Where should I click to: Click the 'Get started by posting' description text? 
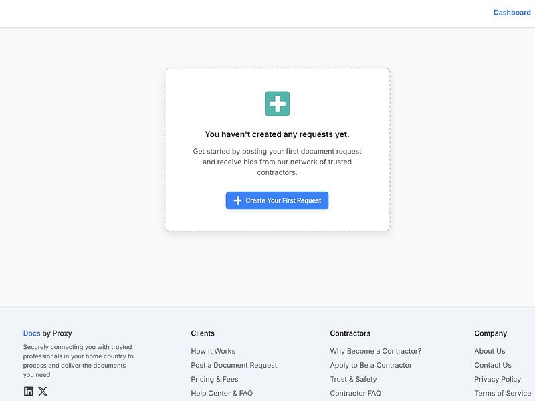click(277, 162)
